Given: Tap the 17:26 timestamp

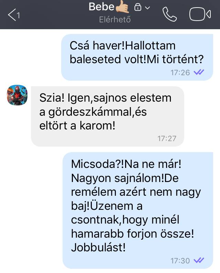Looking at the screenshot, I should click(180, 72).
